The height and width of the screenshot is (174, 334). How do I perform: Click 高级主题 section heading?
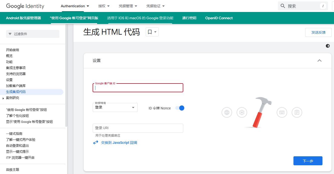coord(13,170)
